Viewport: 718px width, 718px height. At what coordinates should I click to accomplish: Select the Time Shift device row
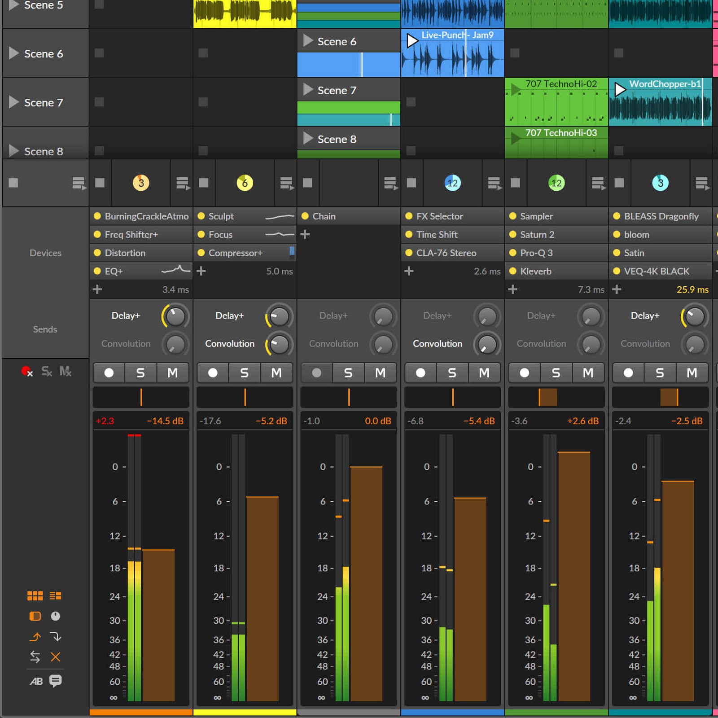(452, 234)
